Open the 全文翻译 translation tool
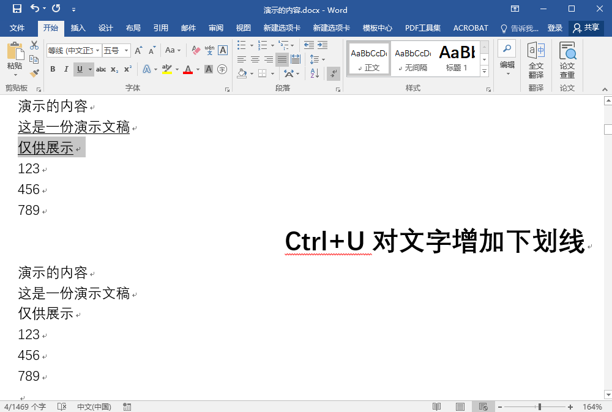Image resolution: width=612 pixels, height=412 pixels. pyautogui.click(x=535, y=60)
